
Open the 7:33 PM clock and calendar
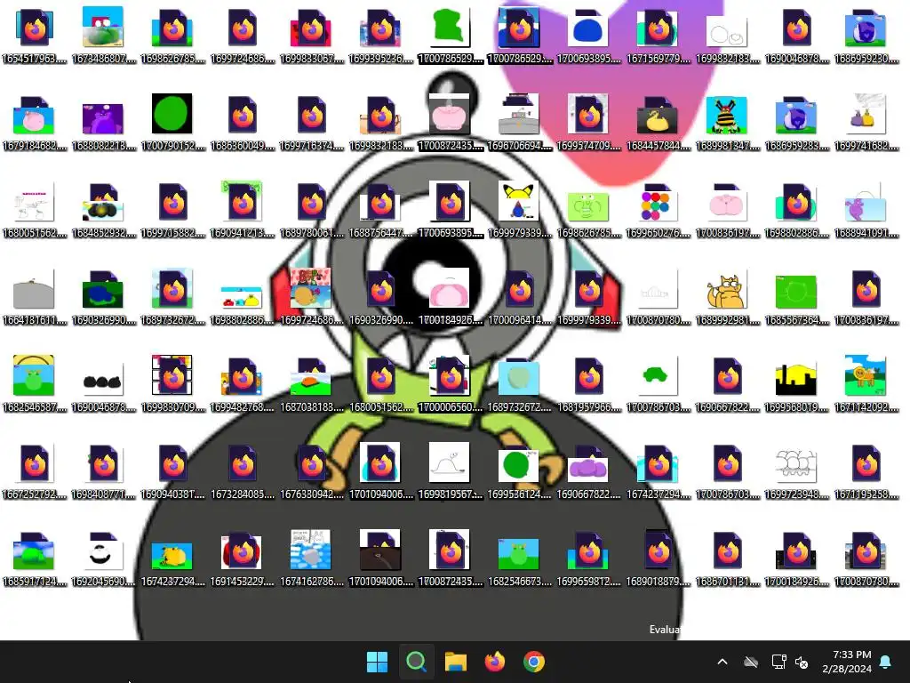pos(847,662)
